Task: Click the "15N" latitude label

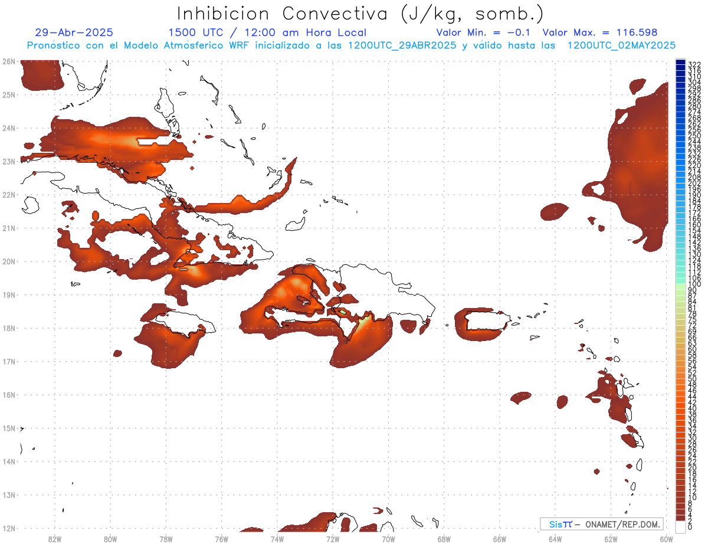Action: coord(9,428)
